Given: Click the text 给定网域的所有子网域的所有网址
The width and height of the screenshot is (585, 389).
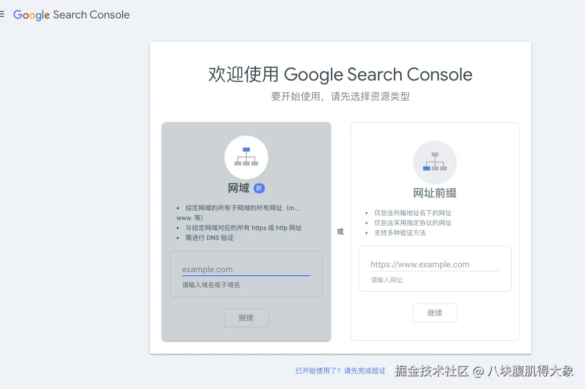Looking at the screenshot, I should [234, 208].
